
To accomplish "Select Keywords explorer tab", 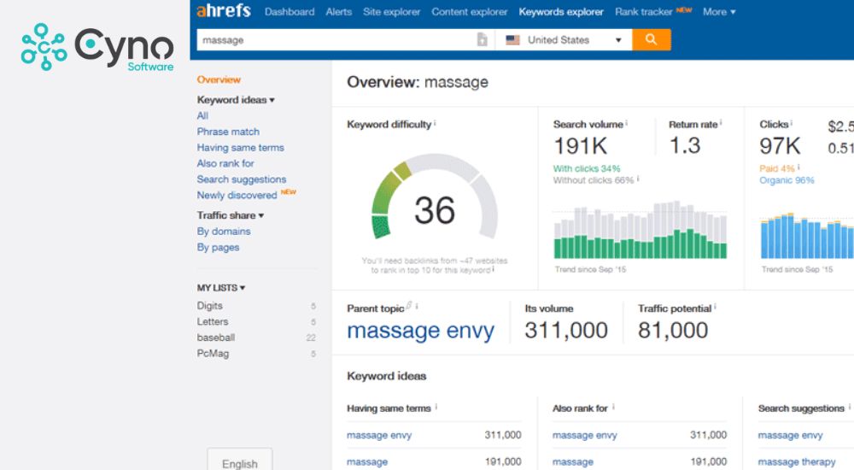I will coord(561,11).
